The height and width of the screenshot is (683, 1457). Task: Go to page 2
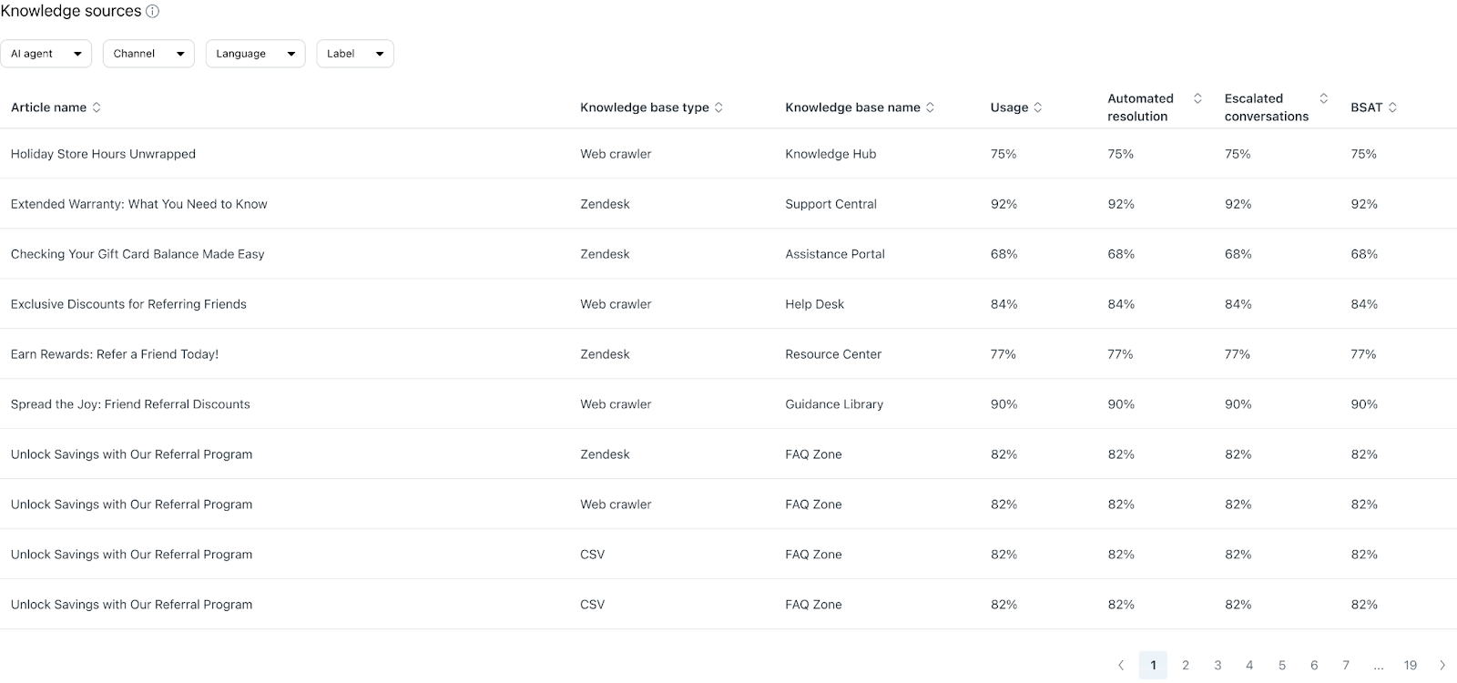click(1186, 665)
